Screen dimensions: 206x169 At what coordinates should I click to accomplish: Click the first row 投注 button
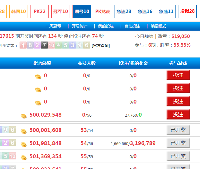click(178, 75)
